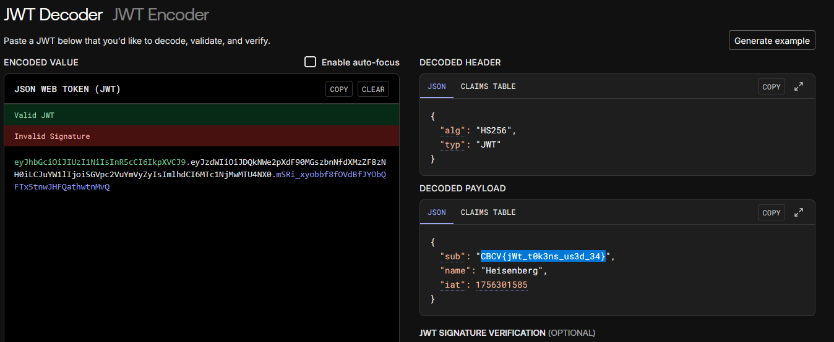Viewport: 834px width, 342px height.
Task: Open Claims Table tab in Decoded Header
Action: tap(488, 86)
